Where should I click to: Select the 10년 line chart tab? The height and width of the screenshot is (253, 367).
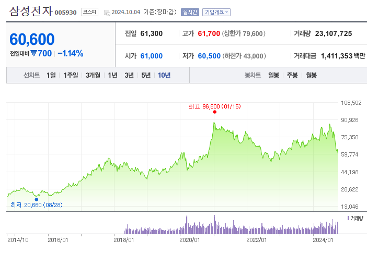point(164,75)
